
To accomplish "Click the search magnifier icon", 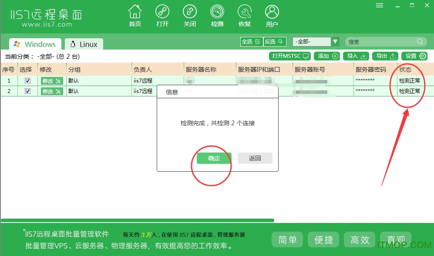I will pos(420,42).
